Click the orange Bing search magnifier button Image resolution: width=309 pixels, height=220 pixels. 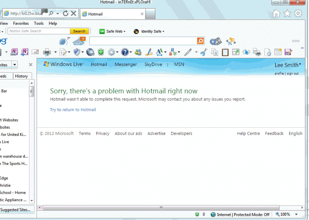click(200, 41)
